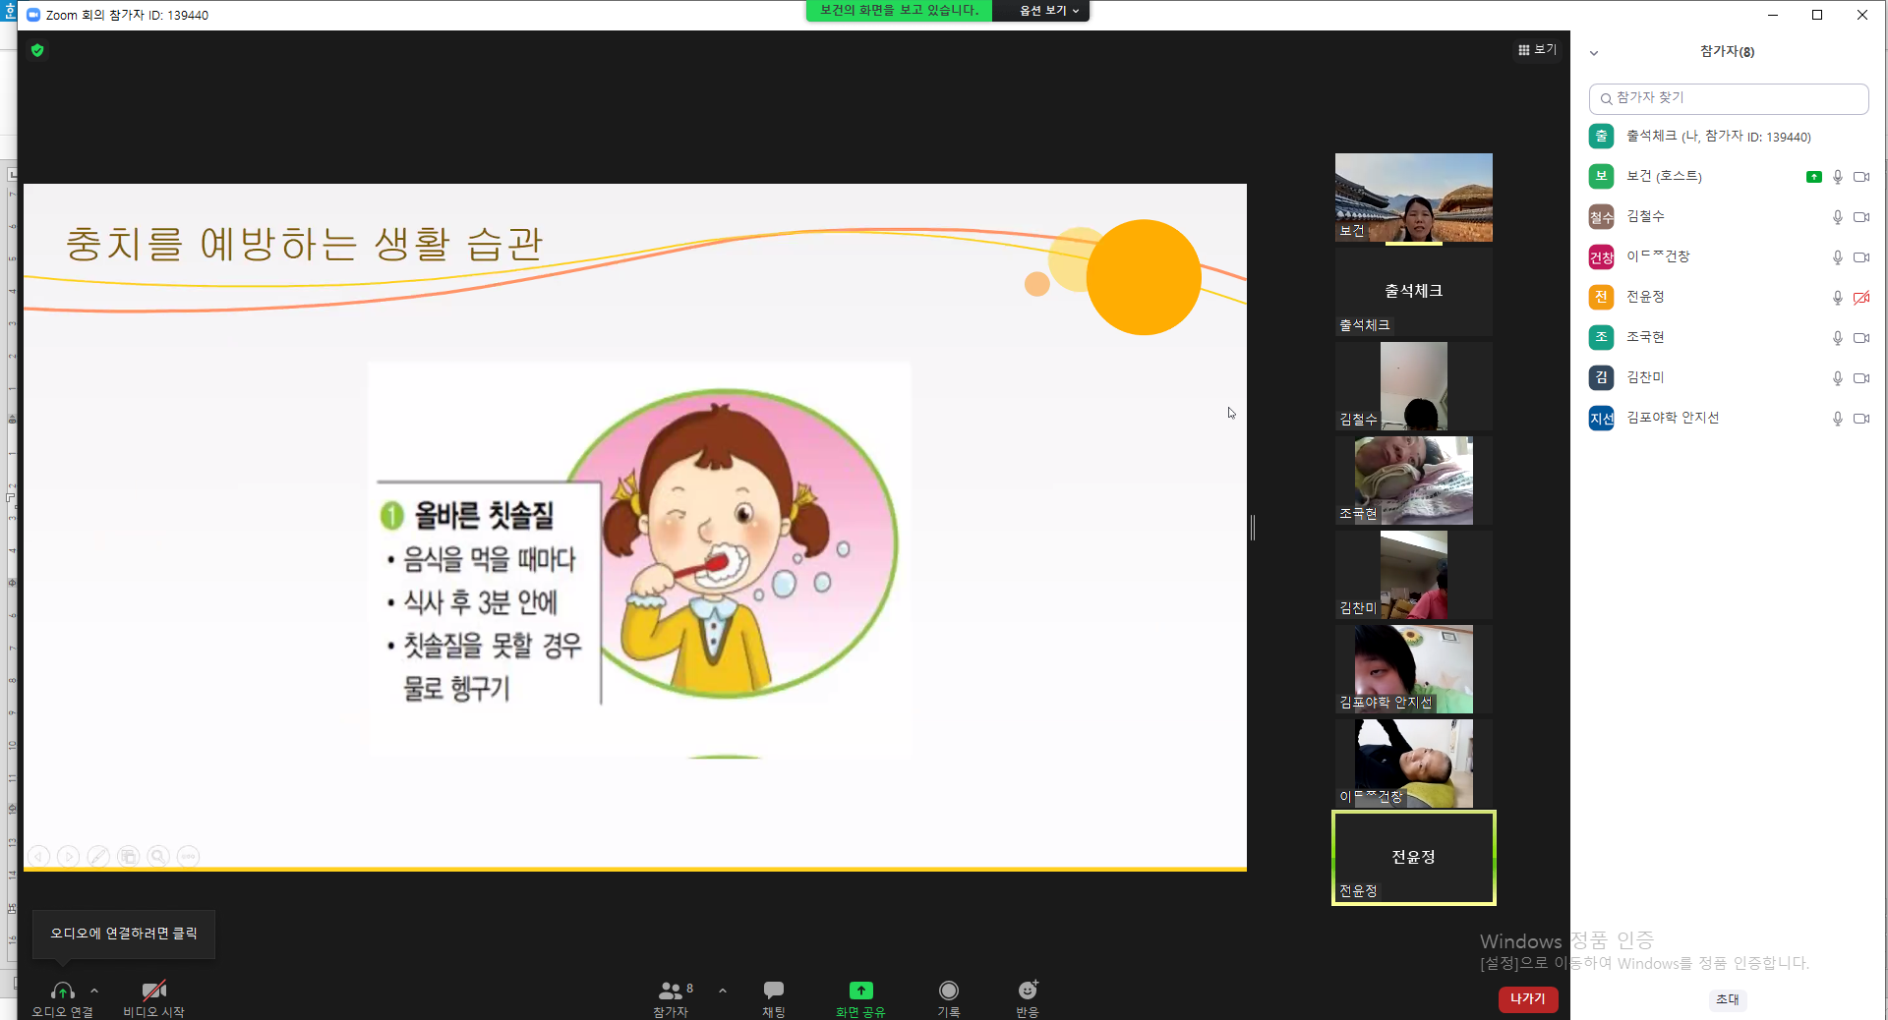Viewport: 1888px width, 1020px height.
Task: Toggle microphone icon for 보건 host
Action: click(1837, 177)
